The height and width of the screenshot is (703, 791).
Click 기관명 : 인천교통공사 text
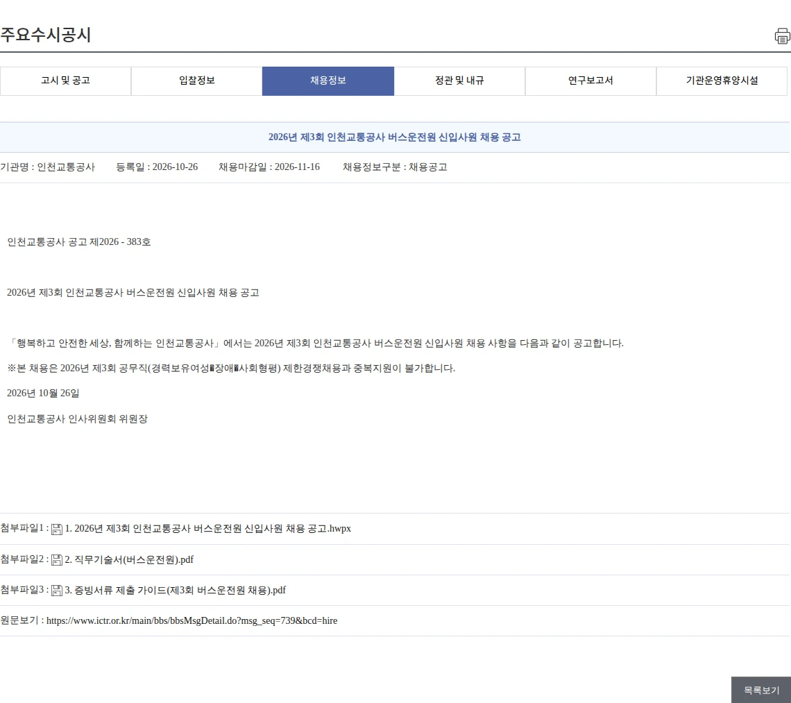(47, 167)
